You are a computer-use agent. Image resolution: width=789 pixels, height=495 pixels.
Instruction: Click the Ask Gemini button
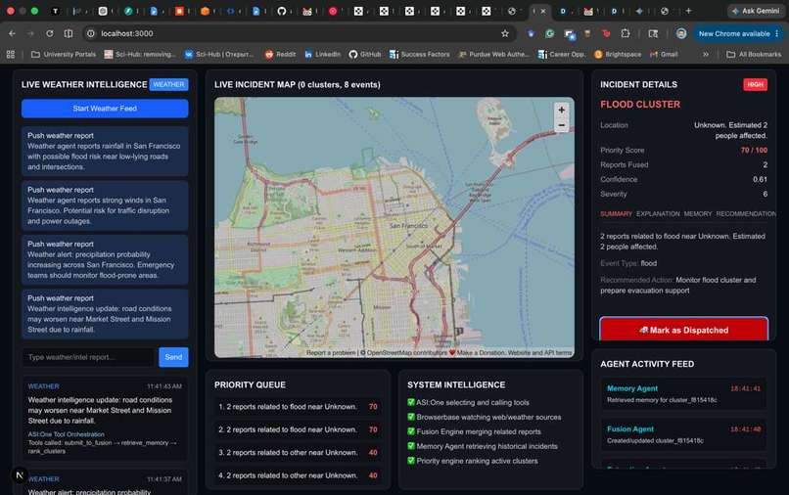[756, 11]
